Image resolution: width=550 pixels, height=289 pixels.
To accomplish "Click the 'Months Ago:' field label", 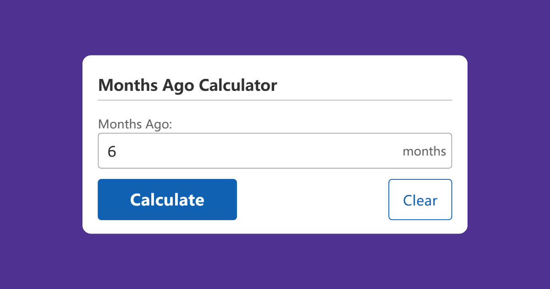I will pyautogui.click(x=135, y=124).
